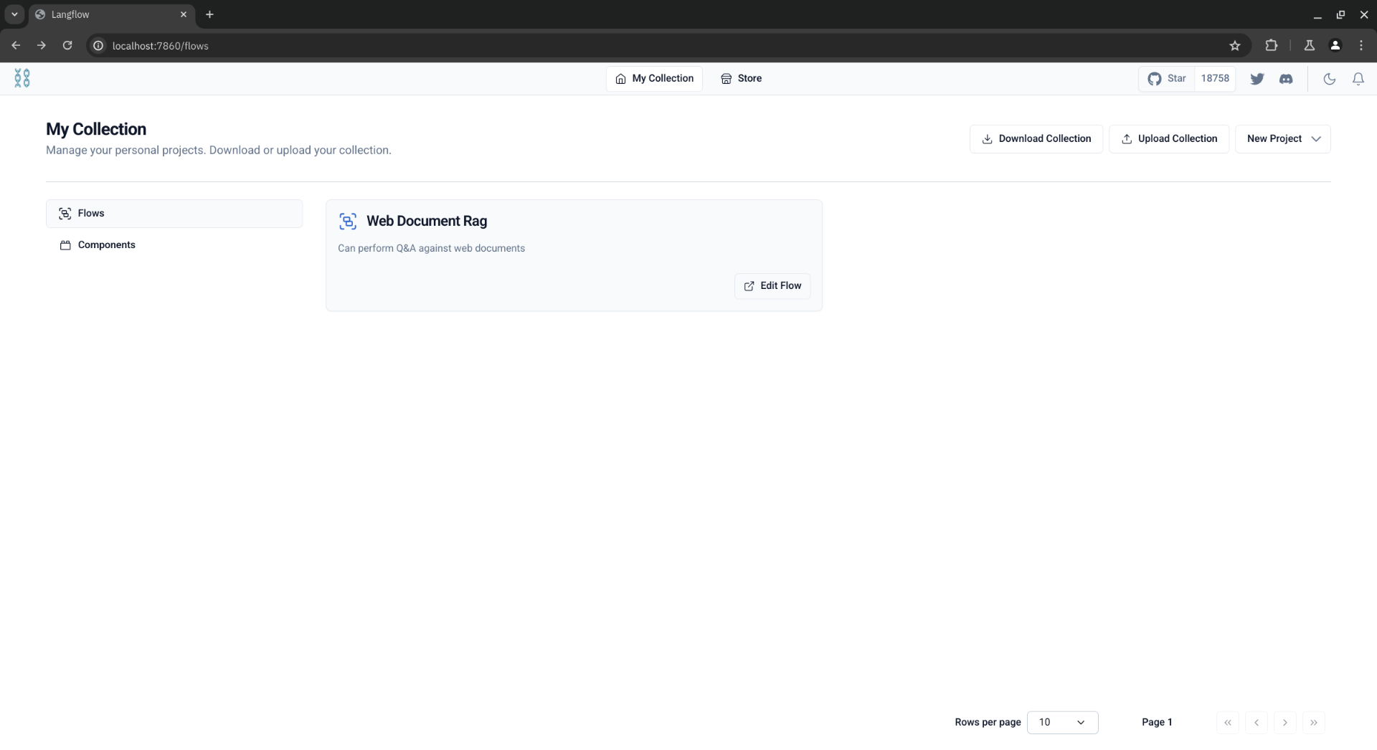Screen dimensions: 1377x750
Task: Open the browser's three-dot menu
Action: (1361, 45)
